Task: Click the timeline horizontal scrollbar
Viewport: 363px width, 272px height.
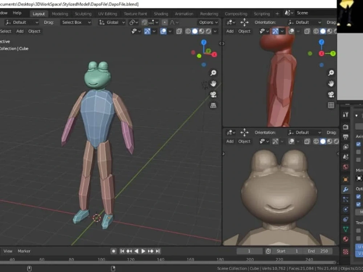Action: (168, 263)
